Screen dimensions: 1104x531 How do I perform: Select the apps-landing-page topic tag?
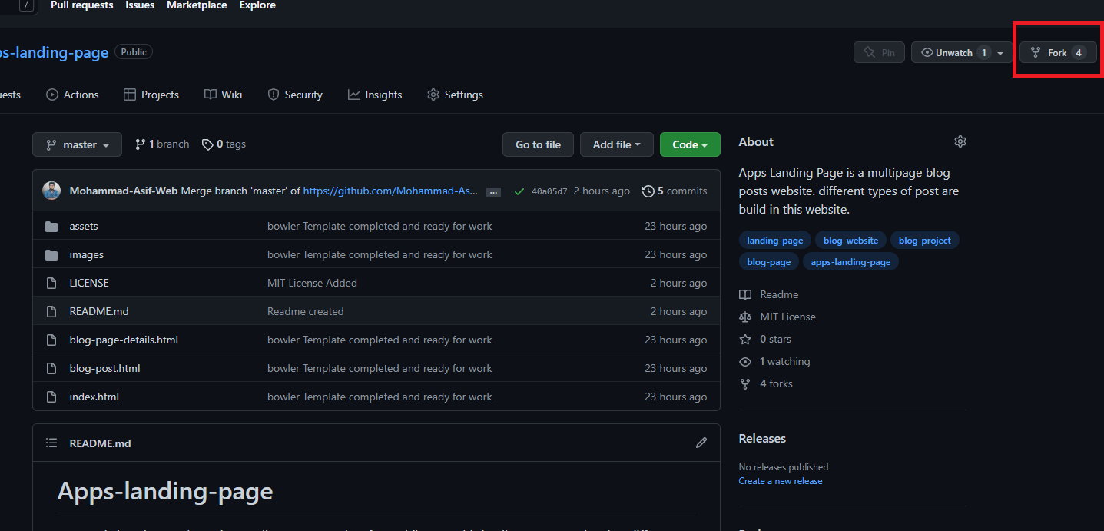point(850,262)
